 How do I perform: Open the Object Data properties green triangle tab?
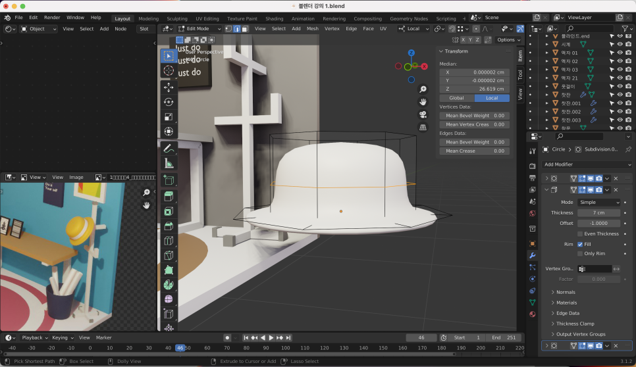click(533, 302)
